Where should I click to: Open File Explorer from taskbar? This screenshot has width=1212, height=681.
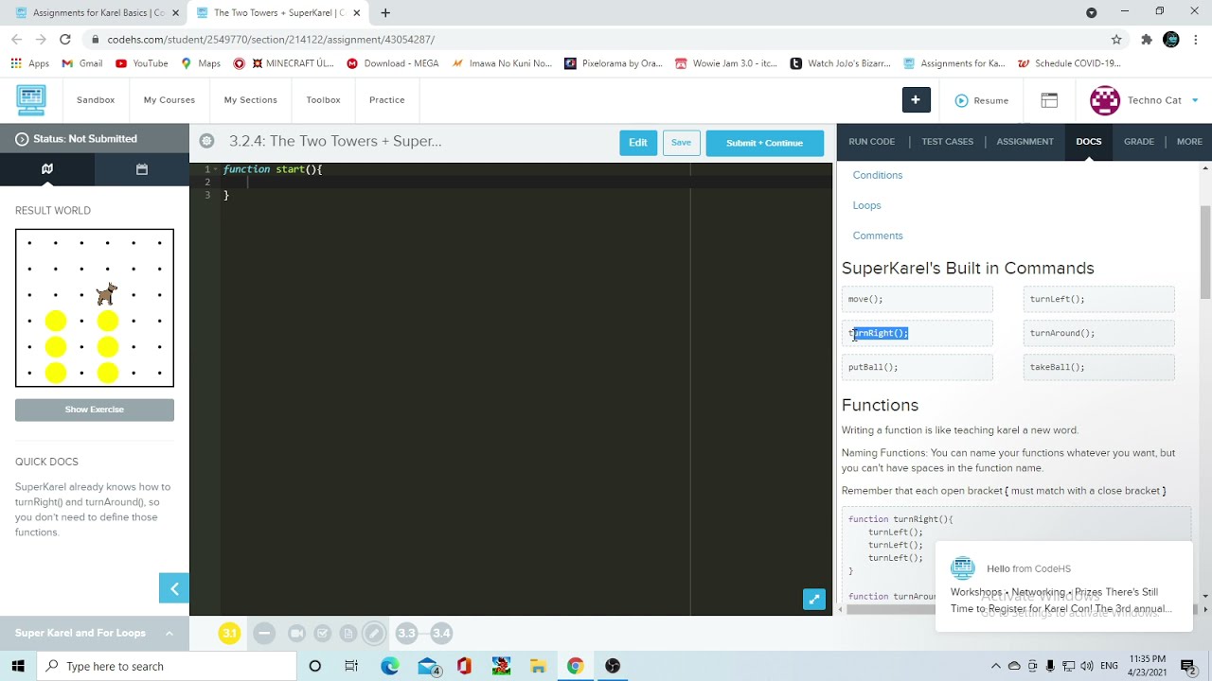538,666
